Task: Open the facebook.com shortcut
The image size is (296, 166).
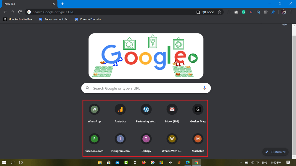Action: pyautogui.click(x=94, y=143)
